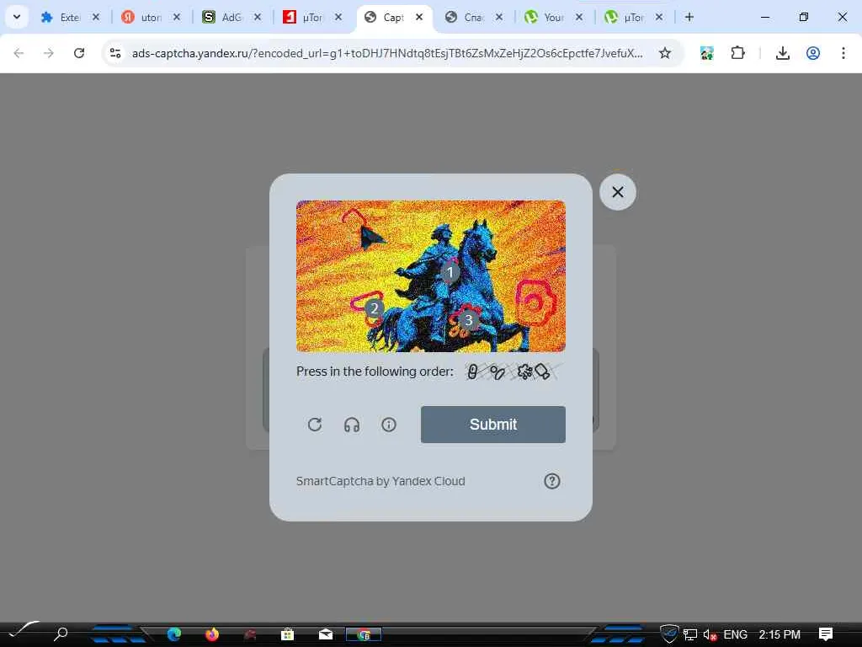Close the 'utor' Yandex tab
862x647 pixels.
[177, 17]
